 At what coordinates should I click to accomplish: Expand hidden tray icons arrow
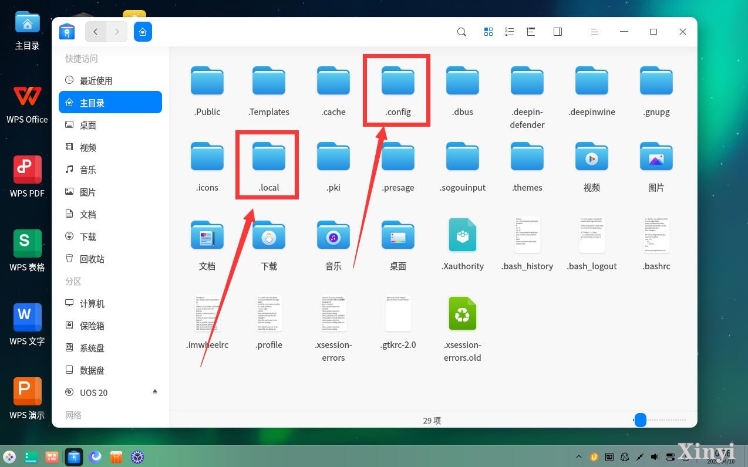pos(579,456)
